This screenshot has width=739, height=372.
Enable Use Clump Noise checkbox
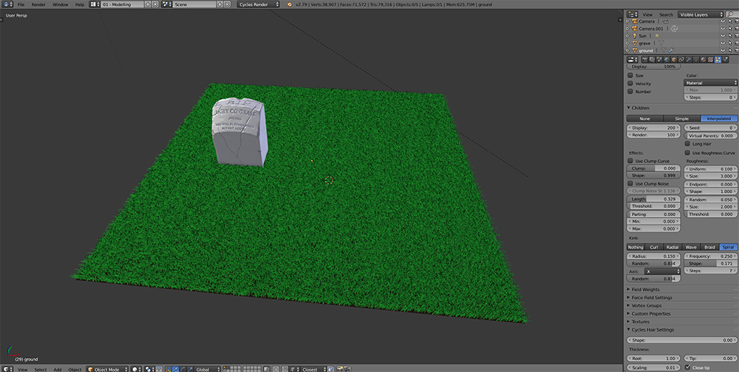(x=630, y=184)
